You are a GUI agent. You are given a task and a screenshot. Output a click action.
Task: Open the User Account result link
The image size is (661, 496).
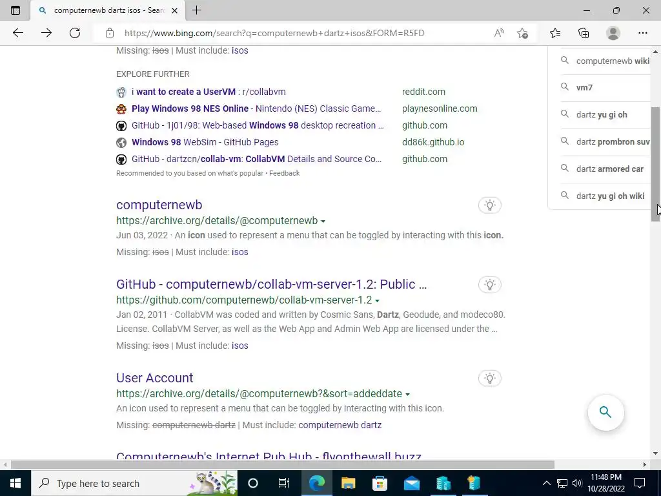(x=155, y=378)
